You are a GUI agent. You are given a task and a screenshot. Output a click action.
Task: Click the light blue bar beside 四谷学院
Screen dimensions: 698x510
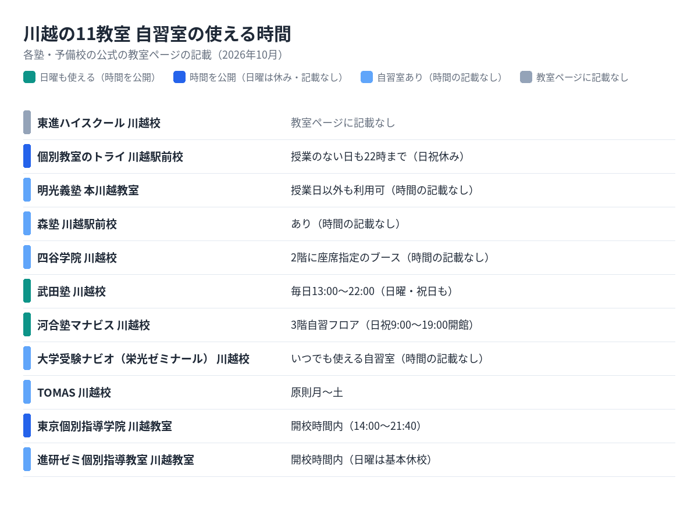(27, 257)
